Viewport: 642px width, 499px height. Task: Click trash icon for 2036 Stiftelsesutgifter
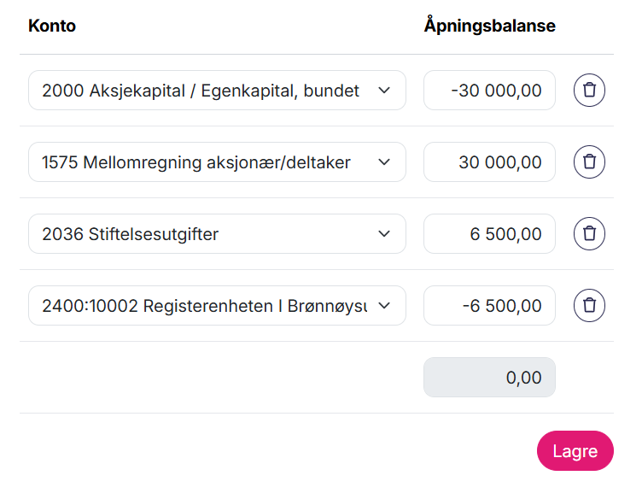(x=589, y=234)
